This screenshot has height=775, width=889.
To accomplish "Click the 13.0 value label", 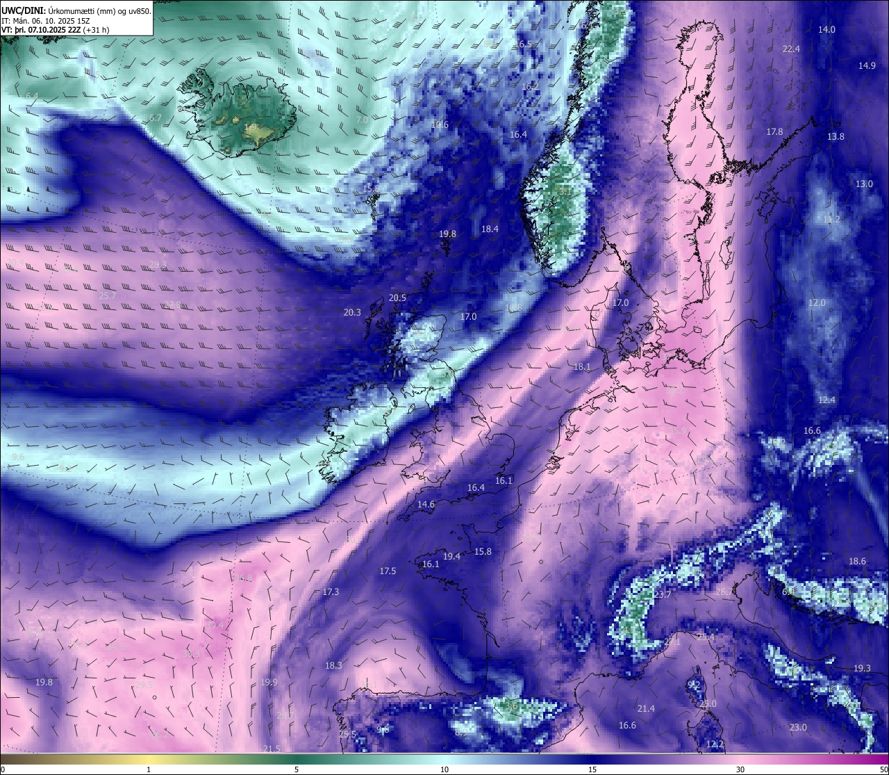I will 864,184.
